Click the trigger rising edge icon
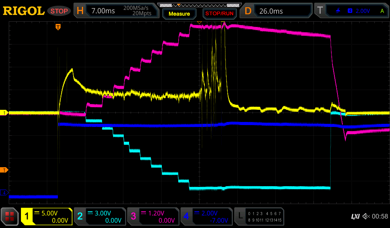The height and width of the screenshot is (228, 390). [338, 11]
